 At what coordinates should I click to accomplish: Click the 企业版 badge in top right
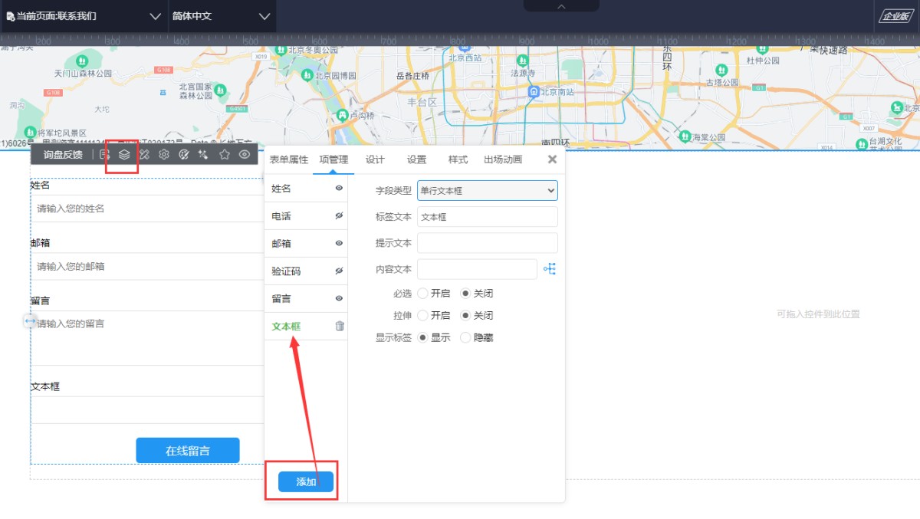895,16
